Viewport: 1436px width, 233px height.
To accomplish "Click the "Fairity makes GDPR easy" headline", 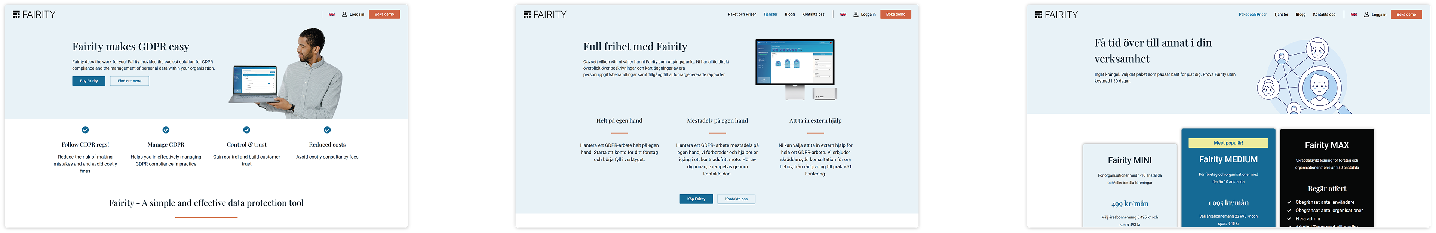I will tap(131, 47).
